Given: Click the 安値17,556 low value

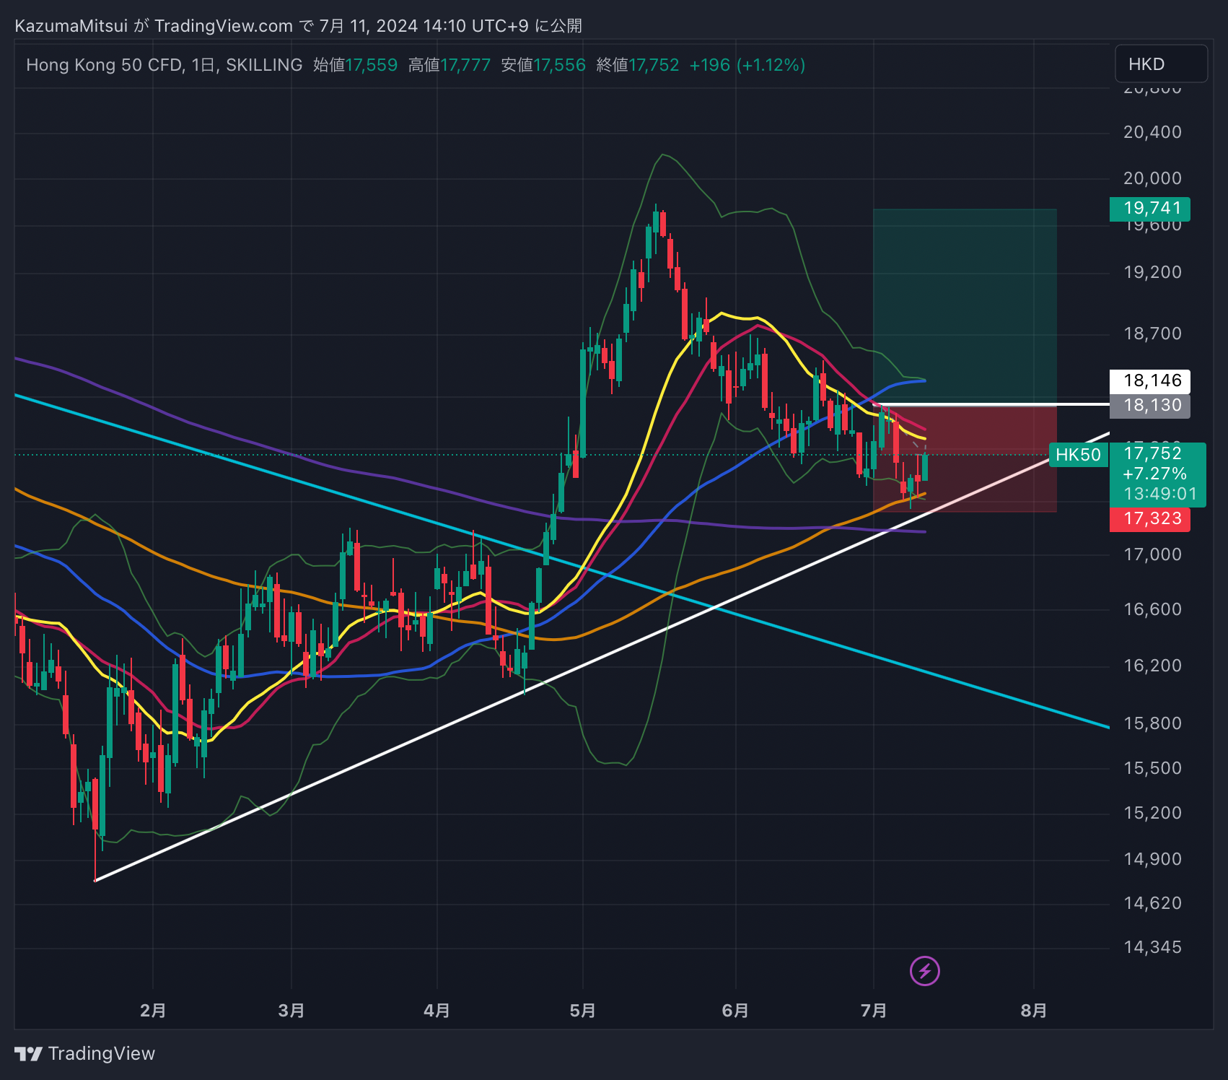Looking at the screenshot, I should pyautogui.click(x=543, y=65).
